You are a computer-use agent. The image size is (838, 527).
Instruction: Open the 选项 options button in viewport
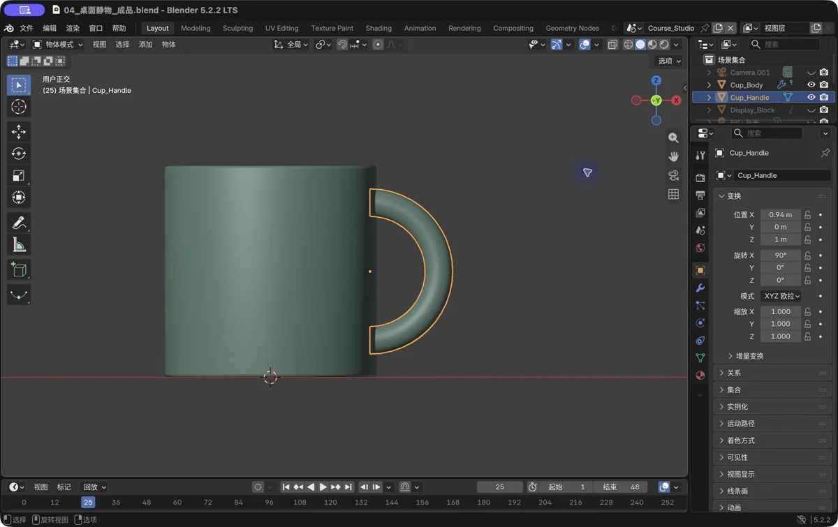pos(669,61)
